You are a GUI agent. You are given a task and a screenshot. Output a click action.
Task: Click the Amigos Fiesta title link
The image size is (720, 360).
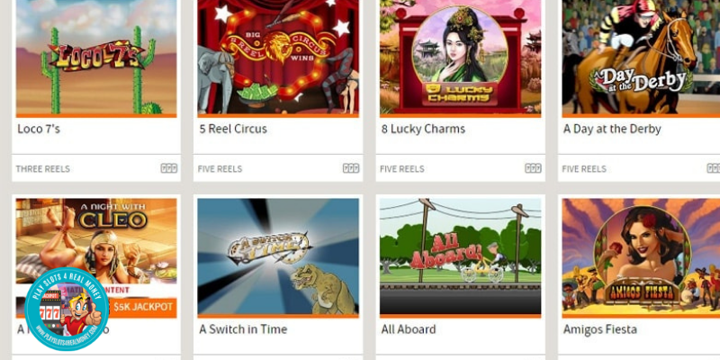(x=599, y=329)
